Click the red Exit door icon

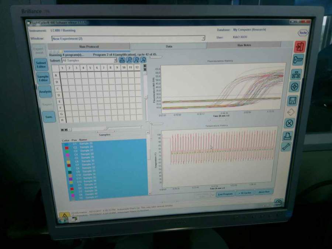[x=300, y=47]
